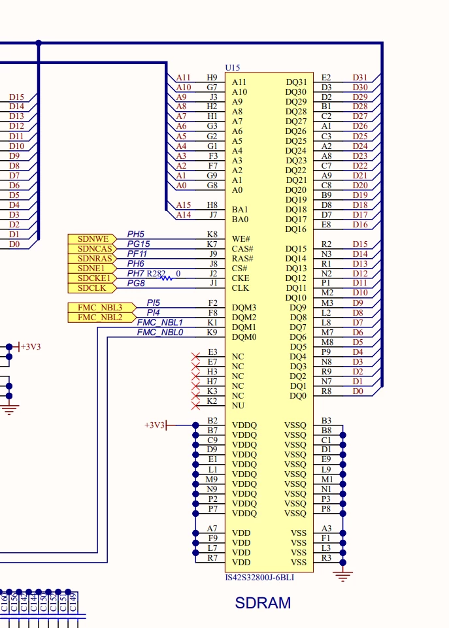Click the no-connect cross at pin H3
The width and height of the screenshot is (449, 628).
(x=195, y=376)
